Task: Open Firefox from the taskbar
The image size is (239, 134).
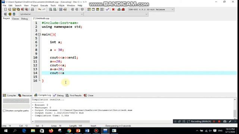Action: (51, 131)
